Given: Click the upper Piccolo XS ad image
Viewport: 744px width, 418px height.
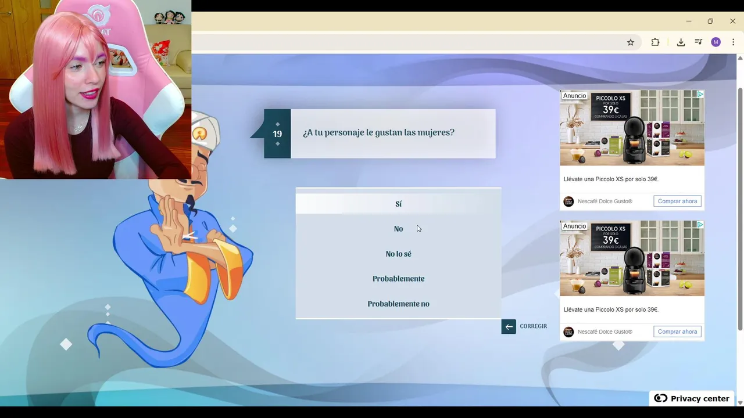Looking at the screenshot, I should 632,128.
